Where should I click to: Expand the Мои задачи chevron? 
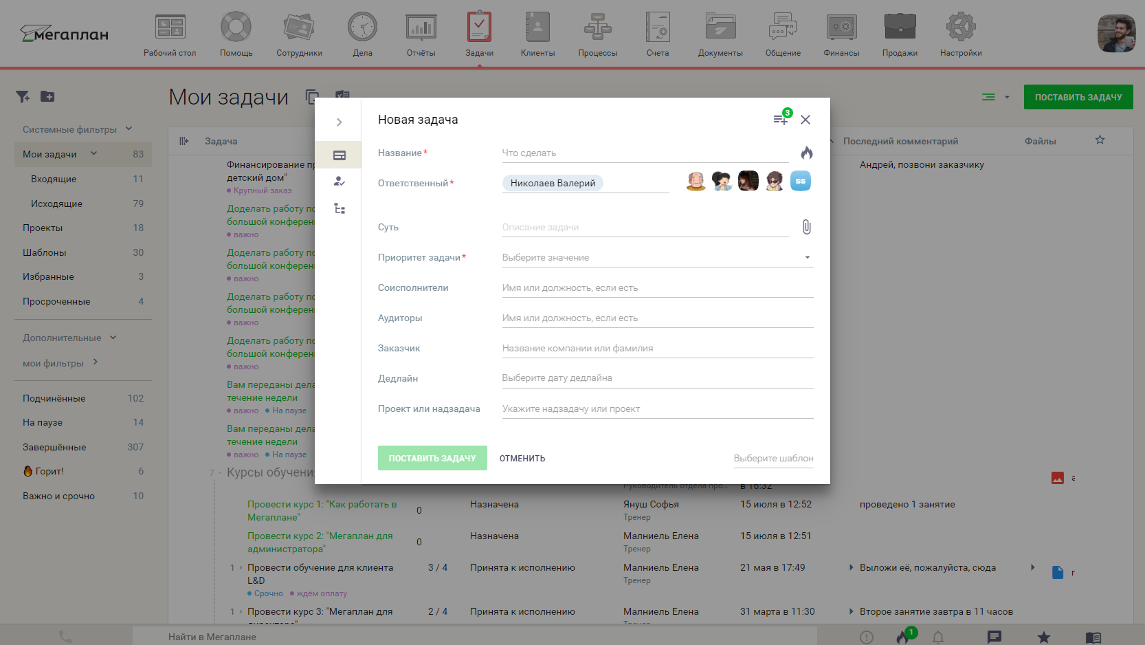click(x=94, y=153)
